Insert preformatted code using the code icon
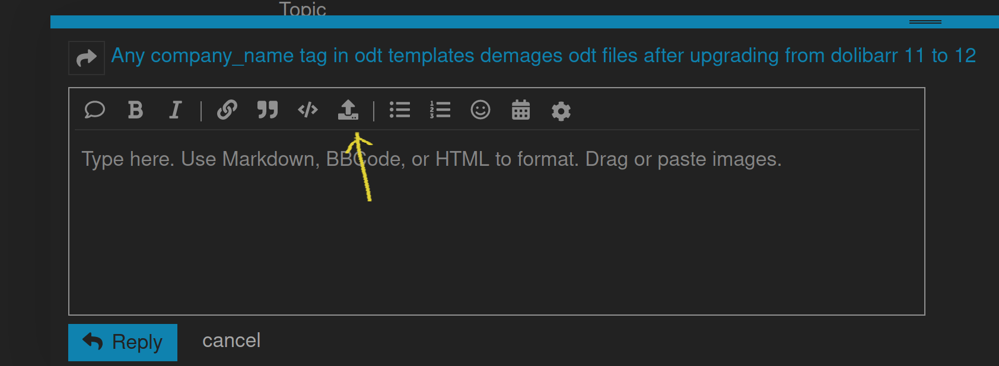Image resolution: width=999 pixels, height=366 pixels. (308, 110)
